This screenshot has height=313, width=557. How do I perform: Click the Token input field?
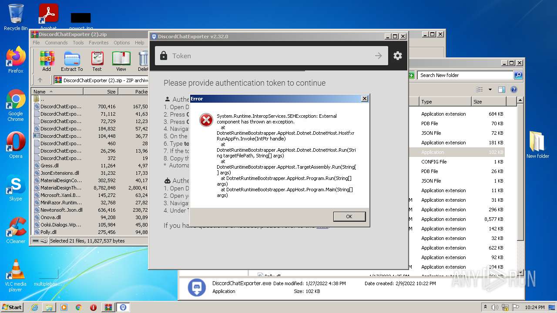click(x=272, y=56)
